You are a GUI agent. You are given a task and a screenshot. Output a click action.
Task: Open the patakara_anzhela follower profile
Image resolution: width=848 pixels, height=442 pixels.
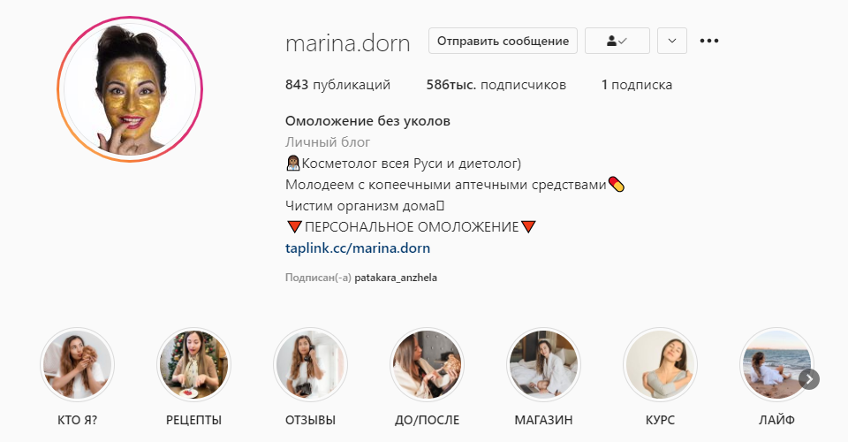click(x=396, y=278)
